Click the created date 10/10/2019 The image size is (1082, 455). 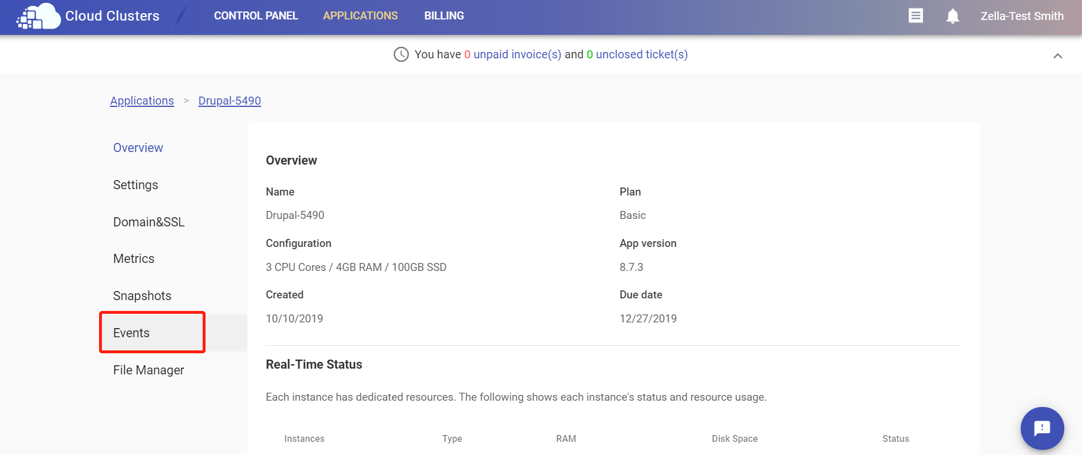294,318
